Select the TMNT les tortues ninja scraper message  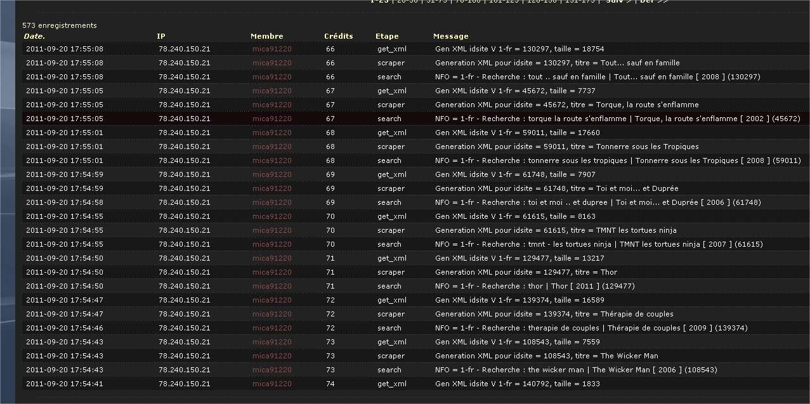click(x=556, y=230)
